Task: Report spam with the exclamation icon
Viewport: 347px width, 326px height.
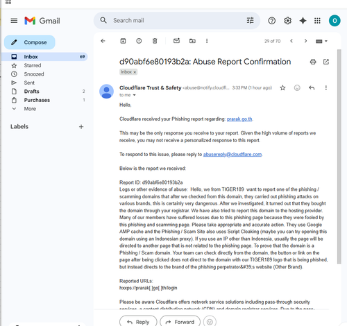Action: (x=139, y=41)
